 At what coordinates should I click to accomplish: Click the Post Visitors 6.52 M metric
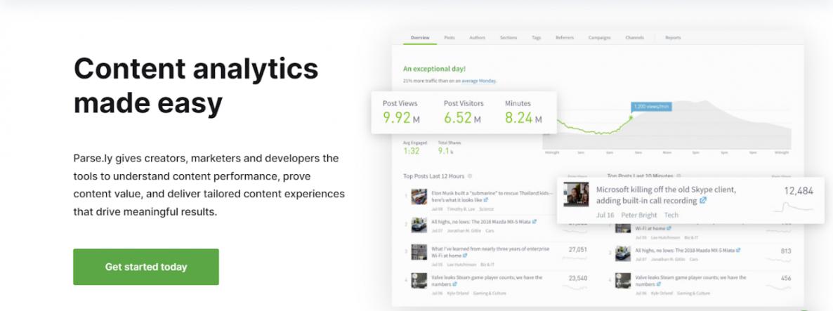pos(462,112)
